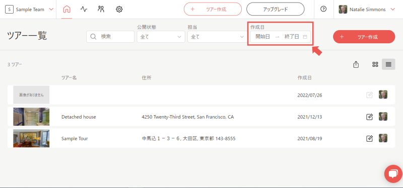The height and width of the screenshot is (188, 403).
Task: Click the 作成日 column header in table
Action: (x=305, y=78)
